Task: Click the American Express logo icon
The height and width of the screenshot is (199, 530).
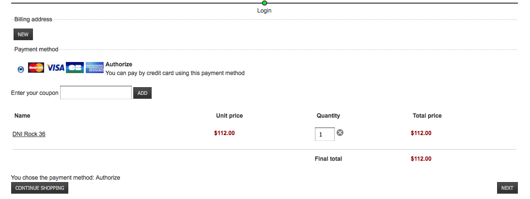Action: tap(95, 68)
